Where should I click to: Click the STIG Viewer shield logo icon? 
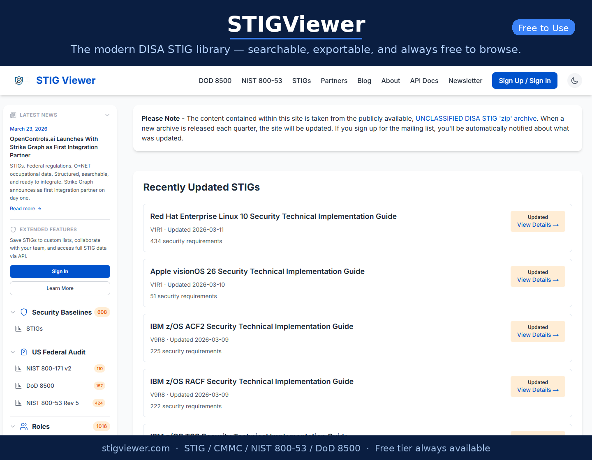[19, 80]
